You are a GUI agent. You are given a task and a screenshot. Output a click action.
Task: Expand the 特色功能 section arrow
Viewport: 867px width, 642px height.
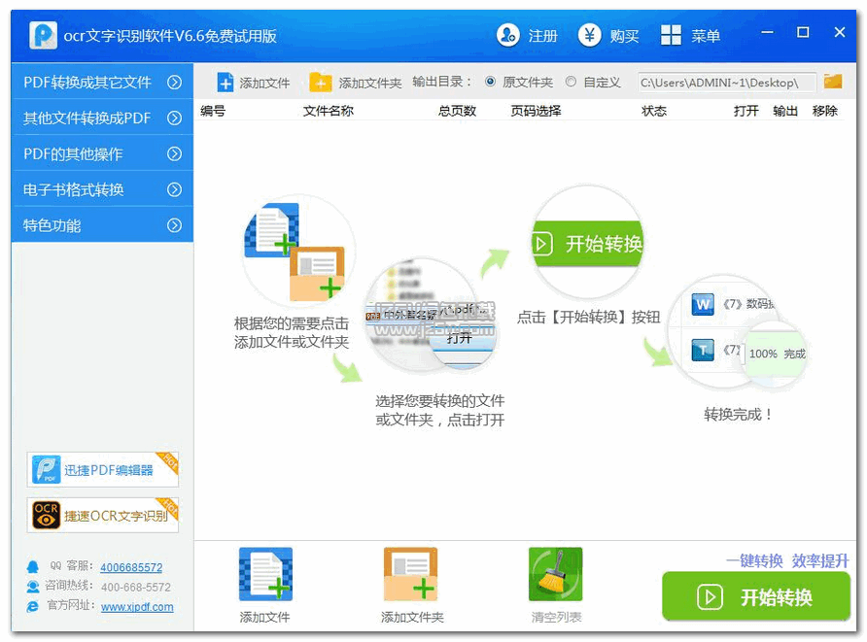coord(175,225)
